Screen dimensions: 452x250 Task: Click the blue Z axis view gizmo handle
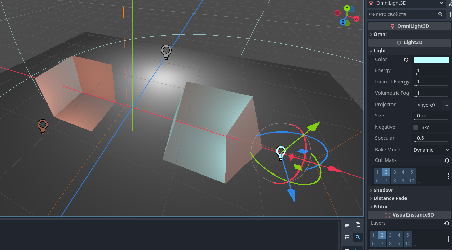pyautogui.click(x=342, y=22)
